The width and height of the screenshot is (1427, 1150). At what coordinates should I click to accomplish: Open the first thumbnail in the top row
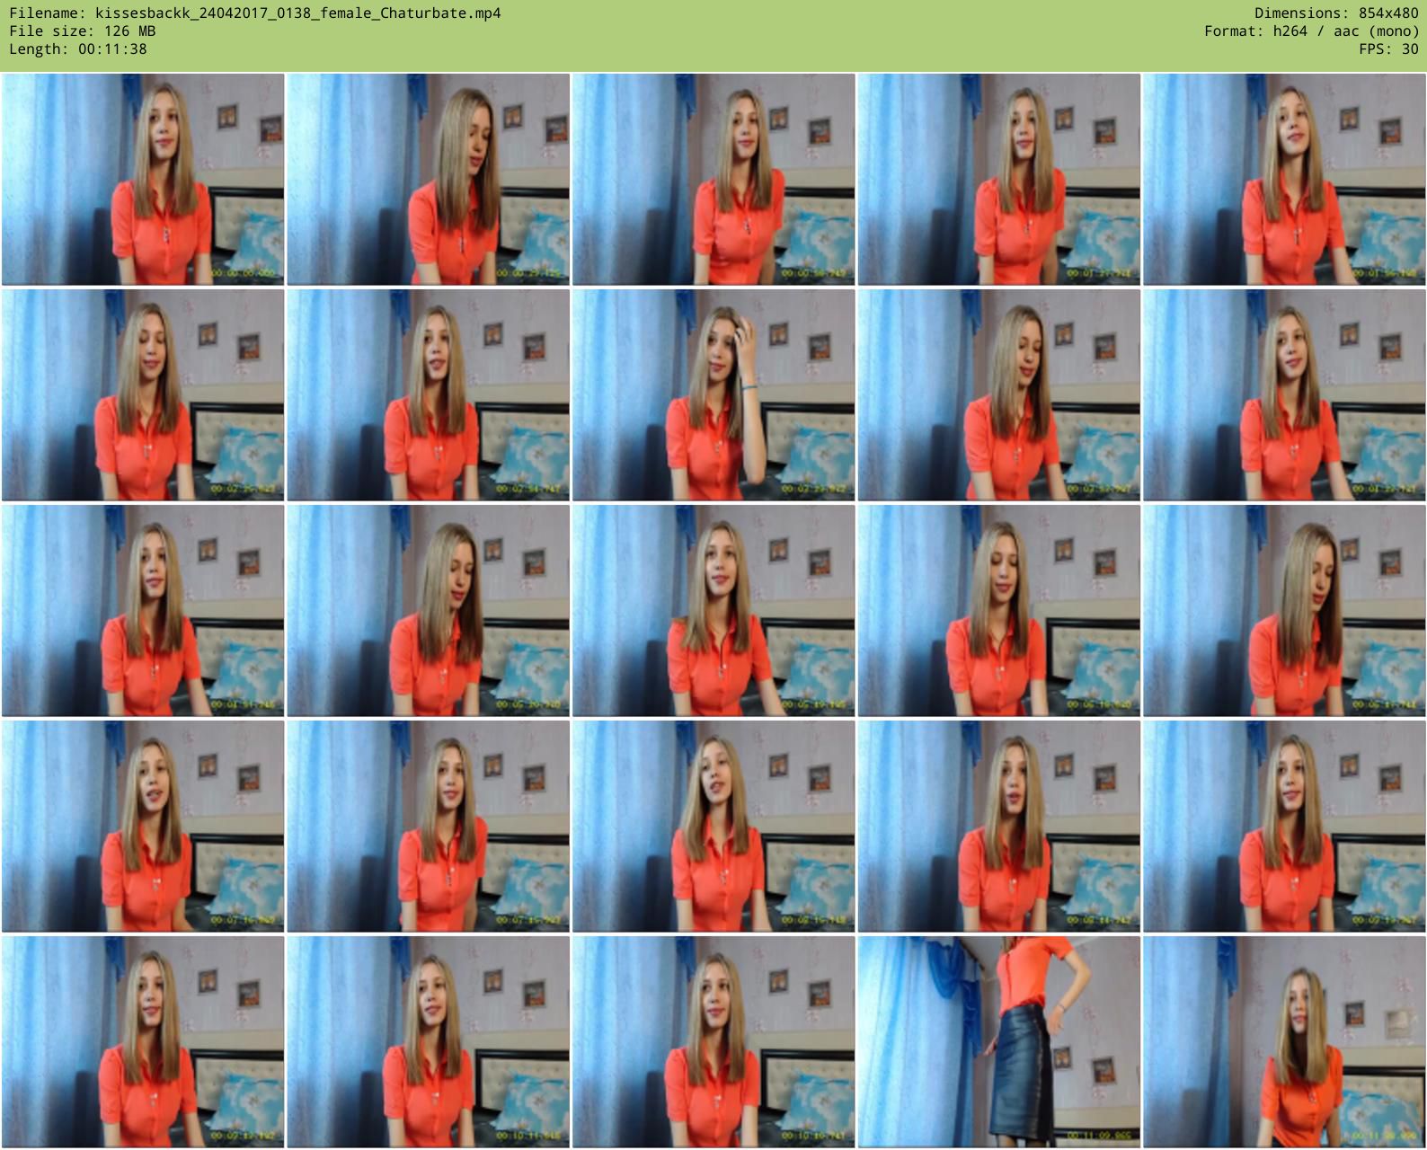coord(143,180)
